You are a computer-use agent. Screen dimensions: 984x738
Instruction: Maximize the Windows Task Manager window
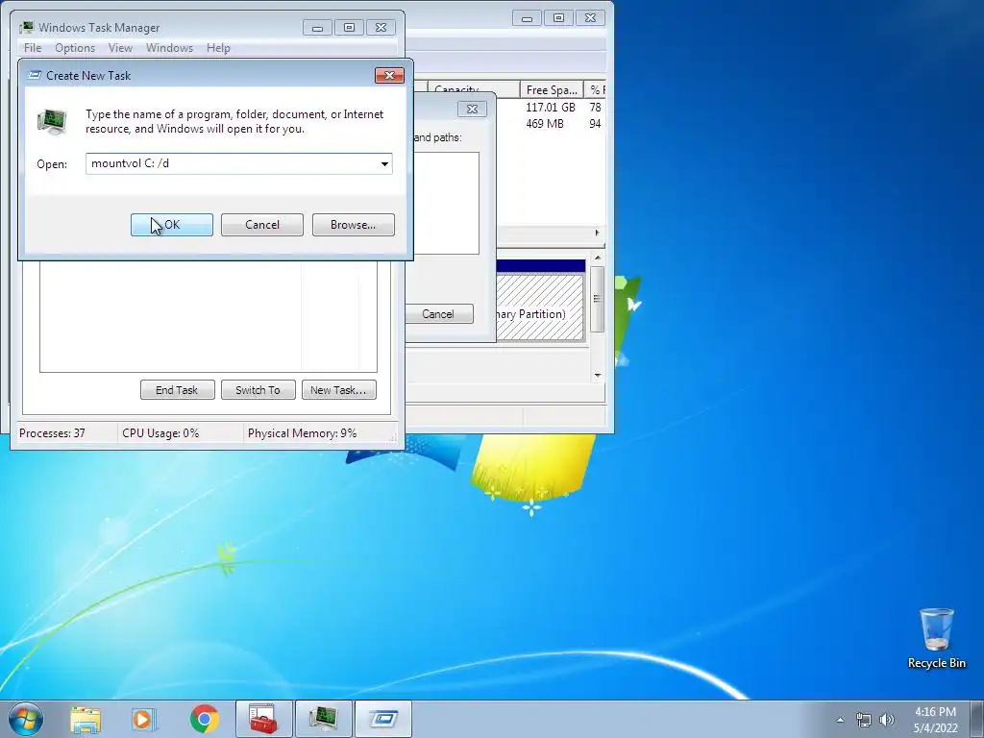(349, 28)
